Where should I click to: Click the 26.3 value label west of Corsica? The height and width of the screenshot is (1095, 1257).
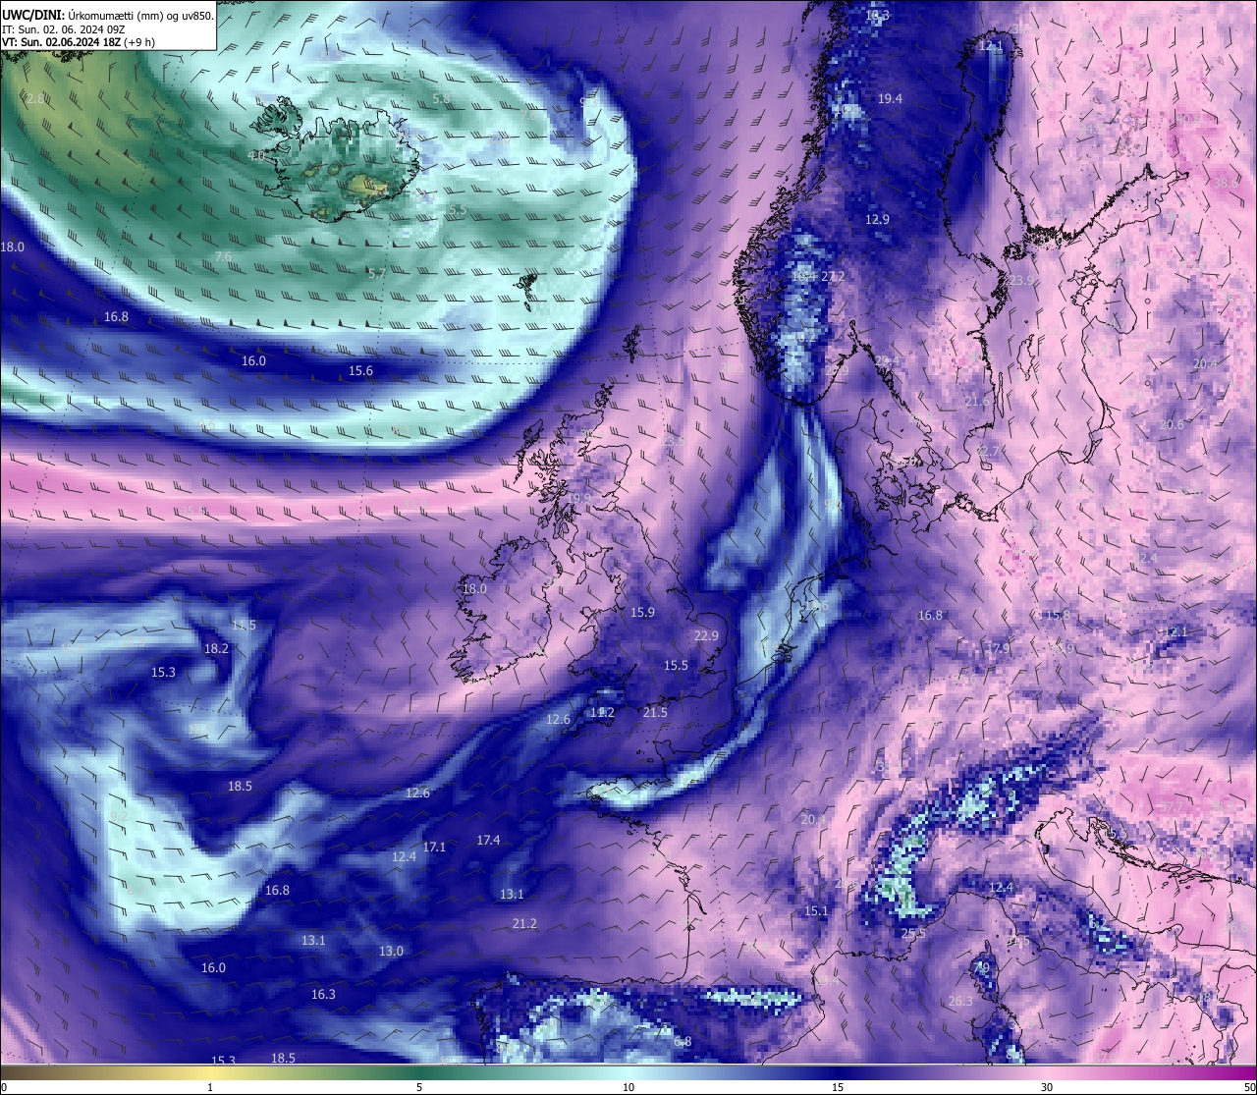click(x=960, y=1001)
